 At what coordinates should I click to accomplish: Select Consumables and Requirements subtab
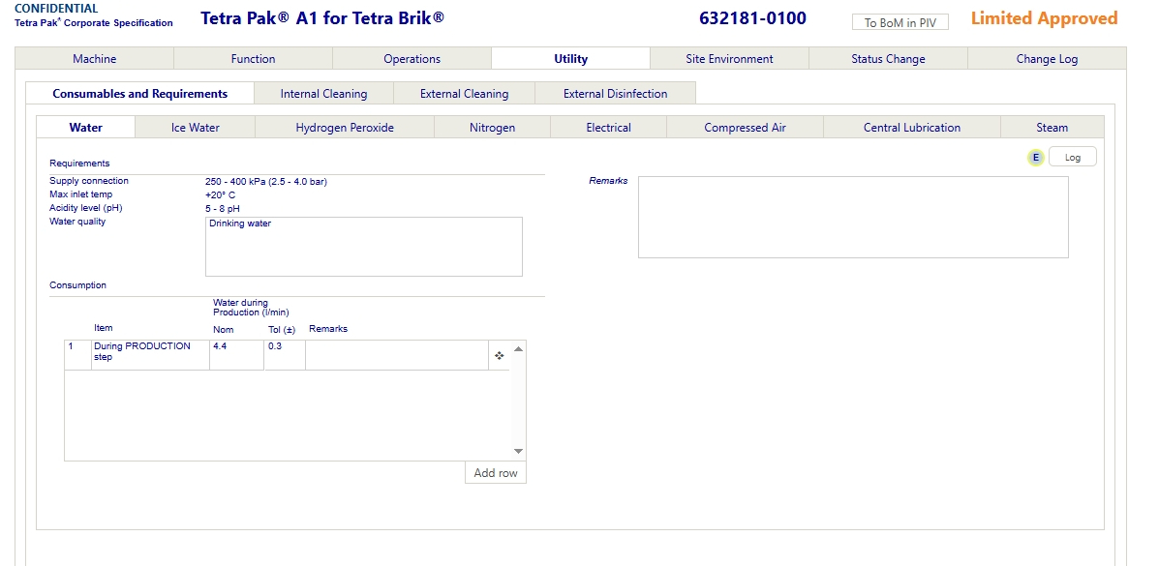[139, 94]
